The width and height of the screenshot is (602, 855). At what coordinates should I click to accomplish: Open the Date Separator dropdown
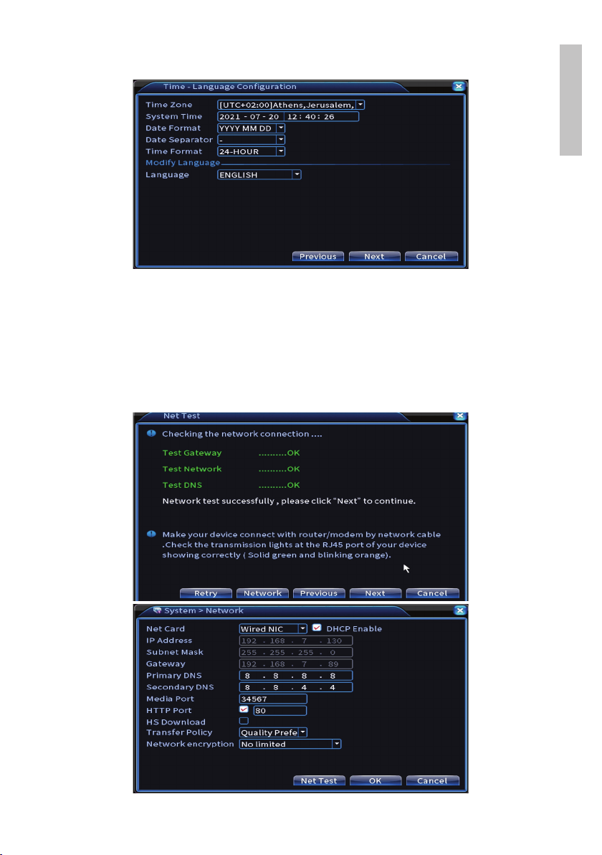tap(280, 140)
